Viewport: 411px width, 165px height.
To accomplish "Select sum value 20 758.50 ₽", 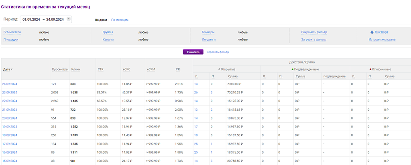I will pyautogui.click(x=235, y=161).
